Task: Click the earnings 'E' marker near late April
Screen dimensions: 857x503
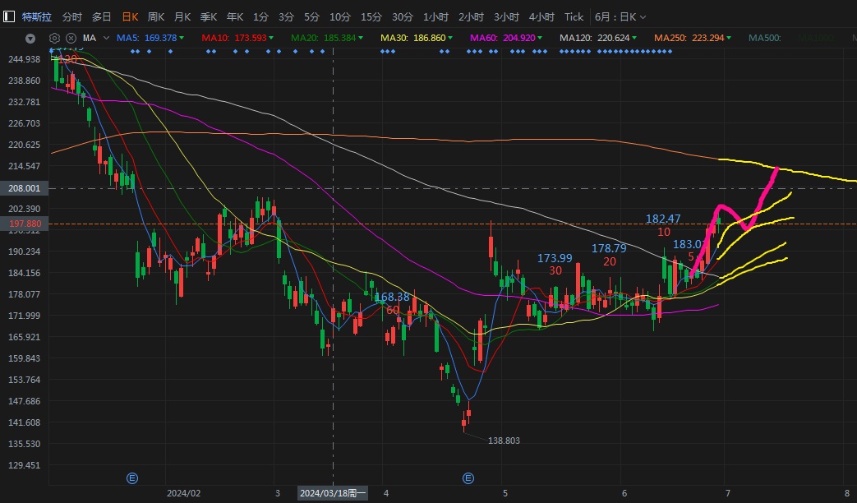Action: pyautogui.click(x=468, y=478)
